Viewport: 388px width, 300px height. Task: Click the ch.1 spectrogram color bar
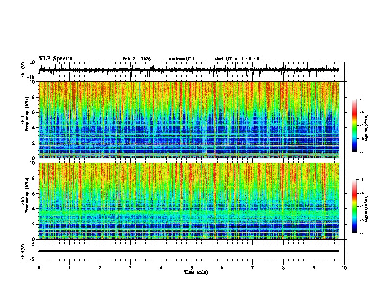(x=355, y=125)
